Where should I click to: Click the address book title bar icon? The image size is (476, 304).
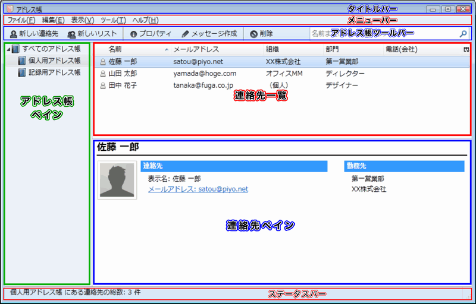click(x=10, y=9)
